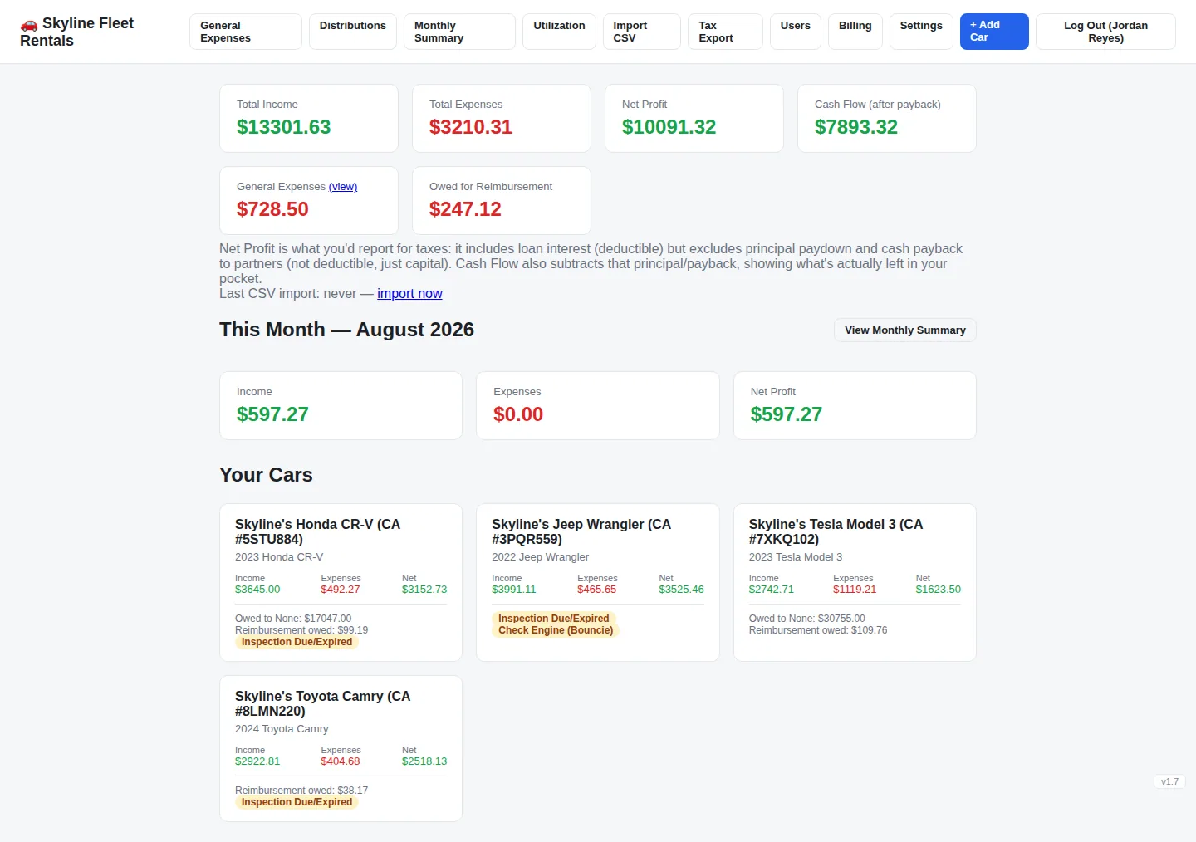1196x842 pixels.
Task: Click Check Engine (Bouncie) badge
Action: click(x=556, y=630)
